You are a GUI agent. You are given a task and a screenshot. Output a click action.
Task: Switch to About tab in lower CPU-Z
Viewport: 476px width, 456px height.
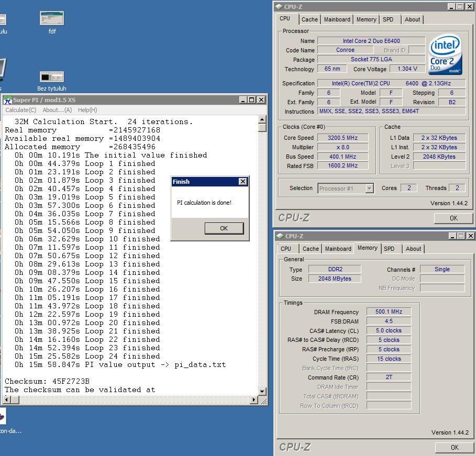pos(413,249)
